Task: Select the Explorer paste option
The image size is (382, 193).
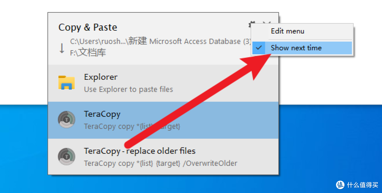Action: click(163, 83)
